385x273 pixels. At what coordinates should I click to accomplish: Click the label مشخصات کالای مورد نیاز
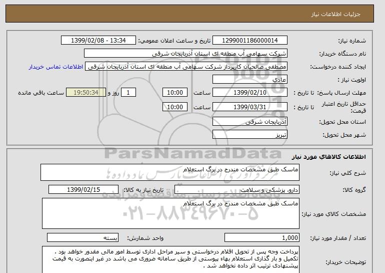point(334,214)
